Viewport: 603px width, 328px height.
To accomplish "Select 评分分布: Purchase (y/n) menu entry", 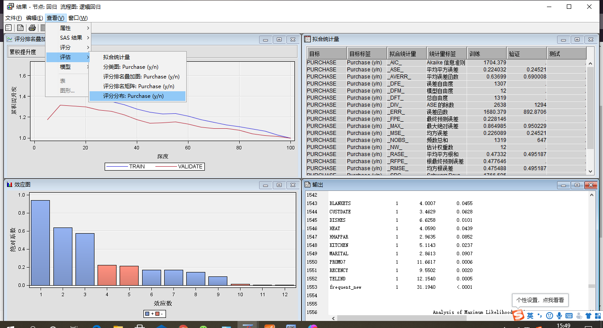I will [132, 96].
